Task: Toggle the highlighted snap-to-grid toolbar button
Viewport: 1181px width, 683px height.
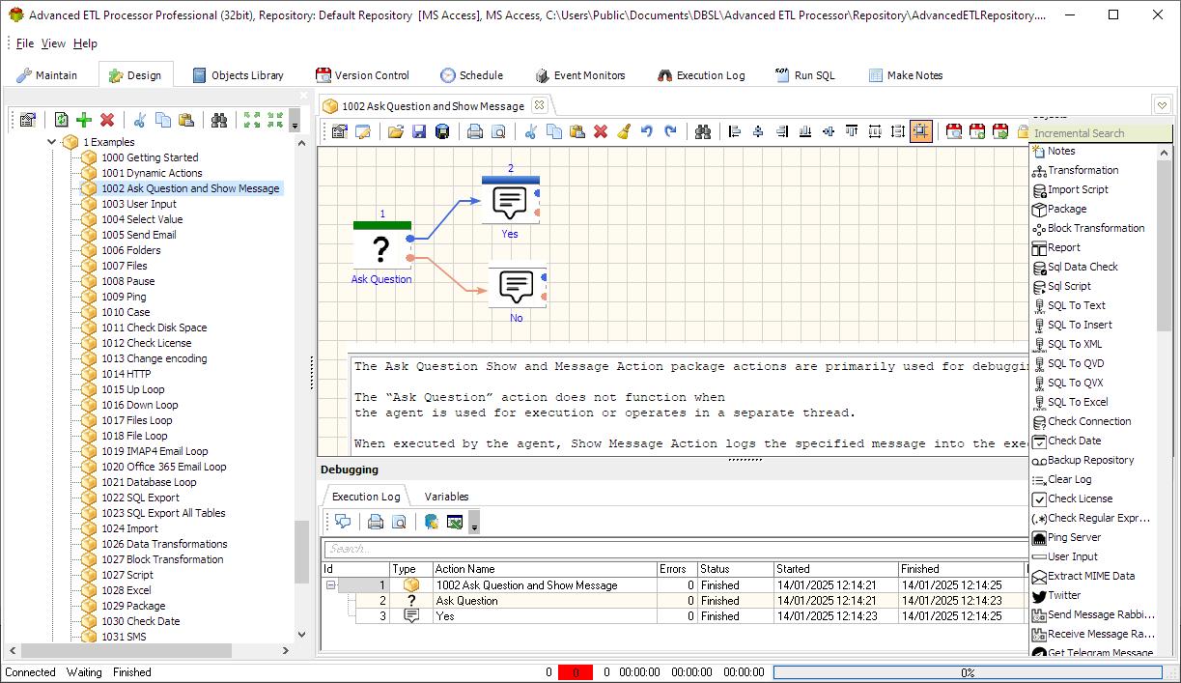Action: coord(921,131)
